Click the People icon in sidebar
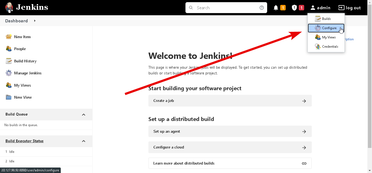Screen dimensions: 372x173 pyautogui.click(x=9, y=49)
